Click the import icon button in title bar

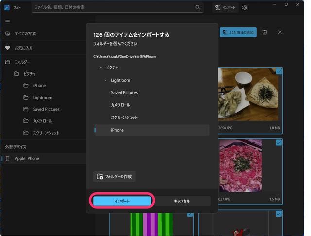pos(226,8)
